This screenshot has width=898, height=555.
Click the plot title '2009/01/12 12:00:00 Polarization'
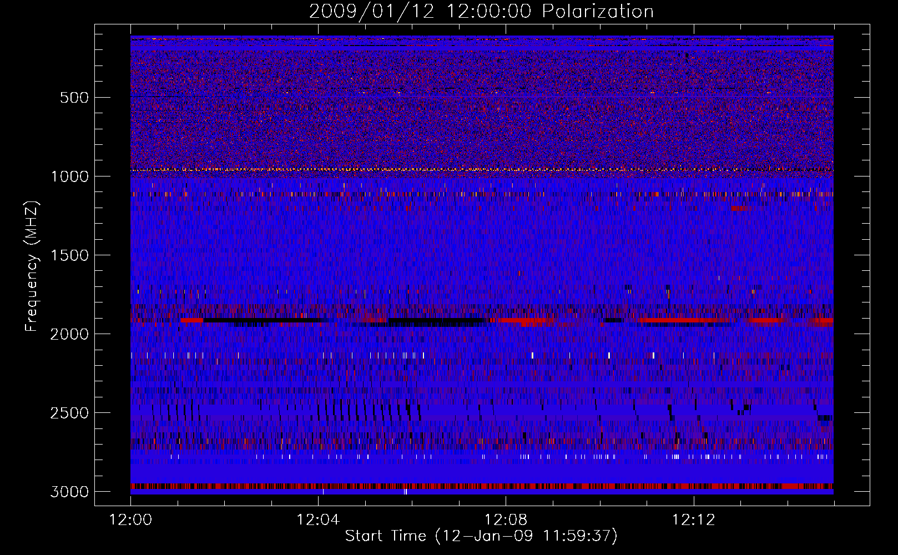click(481, 11)
